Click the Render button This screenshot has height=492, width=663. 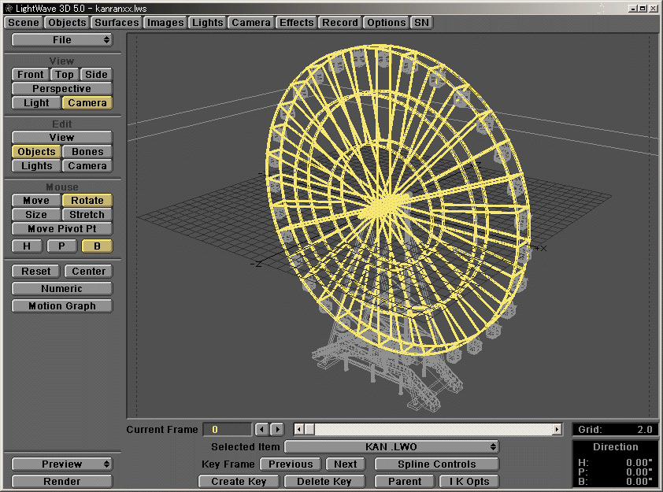(x=61, y=481)
